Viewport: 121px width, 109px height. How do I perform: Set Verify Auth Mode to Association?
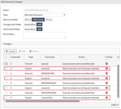[30, 29]
